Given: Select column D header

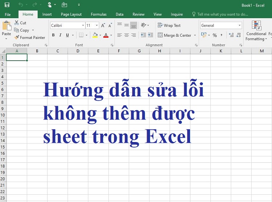Looking at the screenshot, I should click(78, 51).
